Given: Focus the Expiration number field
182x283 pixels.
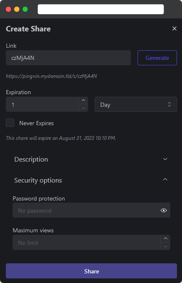Looking at the screenshot, I should (42, 104).
